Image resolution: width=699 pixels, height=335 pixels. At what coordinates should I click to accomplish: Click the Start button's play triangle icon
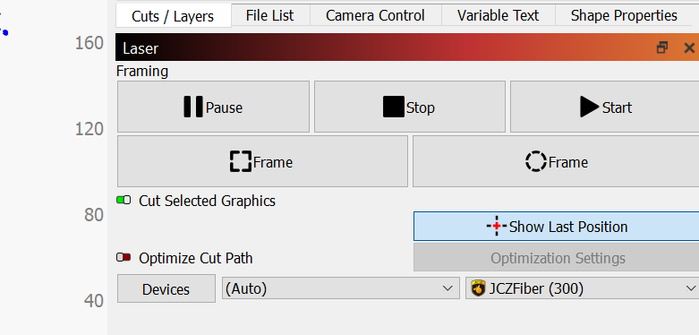click(x=589, y=107)
